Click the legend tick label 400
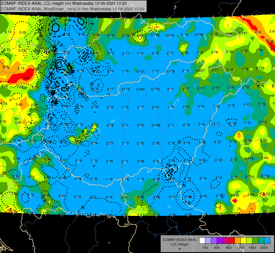Image resolution: width=275 pixels, height=253 pixels. point(217,248)
